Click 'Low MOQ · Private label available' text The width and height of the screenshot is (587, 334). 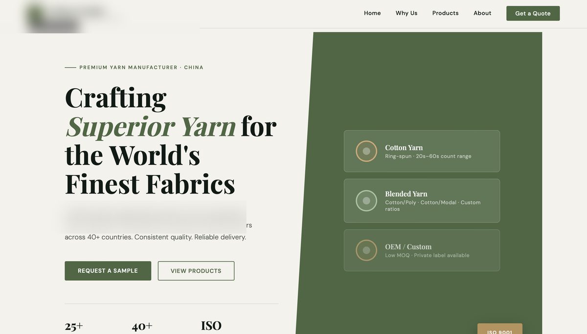[427, 255]
